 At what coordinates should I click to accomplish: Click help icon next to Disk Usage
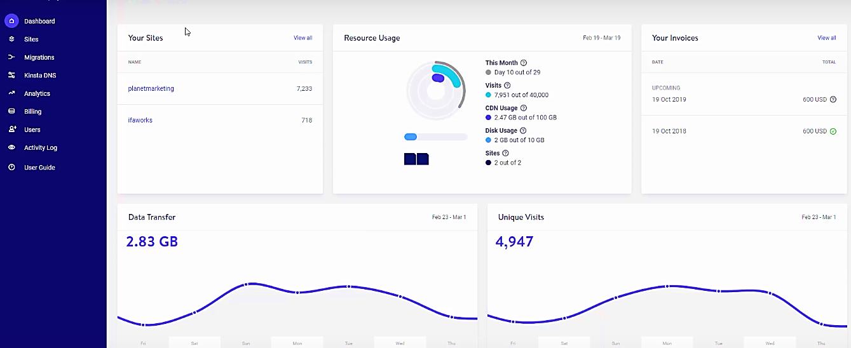pyautogui.click(x=523, y=131)
